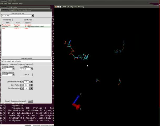Select the CPK water representation row

pos(26,28)
